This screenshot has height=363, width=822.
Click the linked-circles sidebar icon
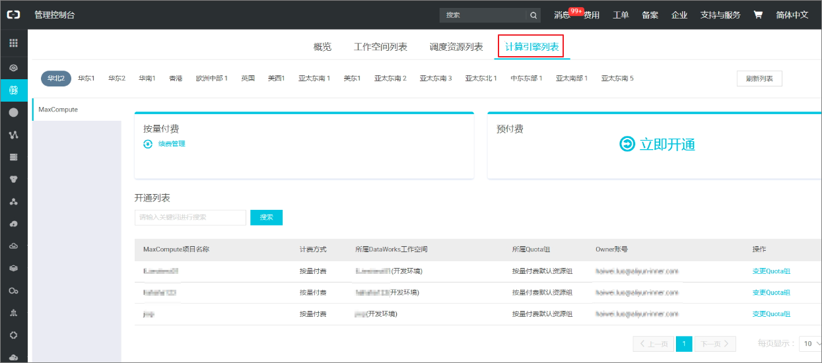(13, 291)
